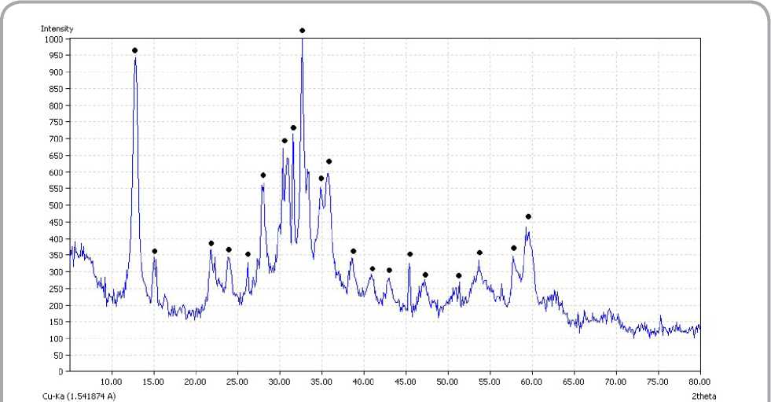Screen dimensions: 771x402
Task: Click the peak marker dot above the highest peak
Action: [x=302, y=31]
